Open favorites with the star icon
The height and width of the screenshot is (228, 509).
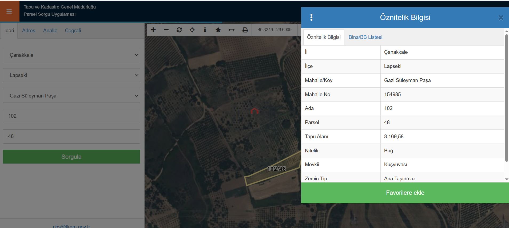click(218, 30)
